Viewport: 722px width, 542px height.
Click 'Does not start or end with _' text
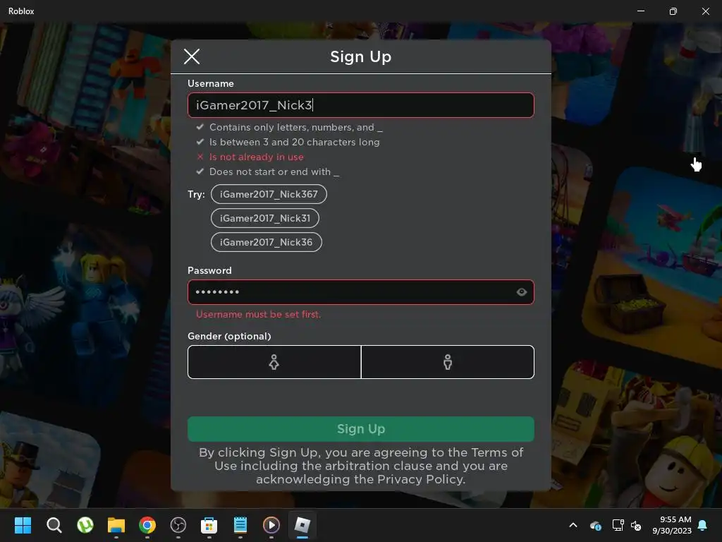pos(274,171)
